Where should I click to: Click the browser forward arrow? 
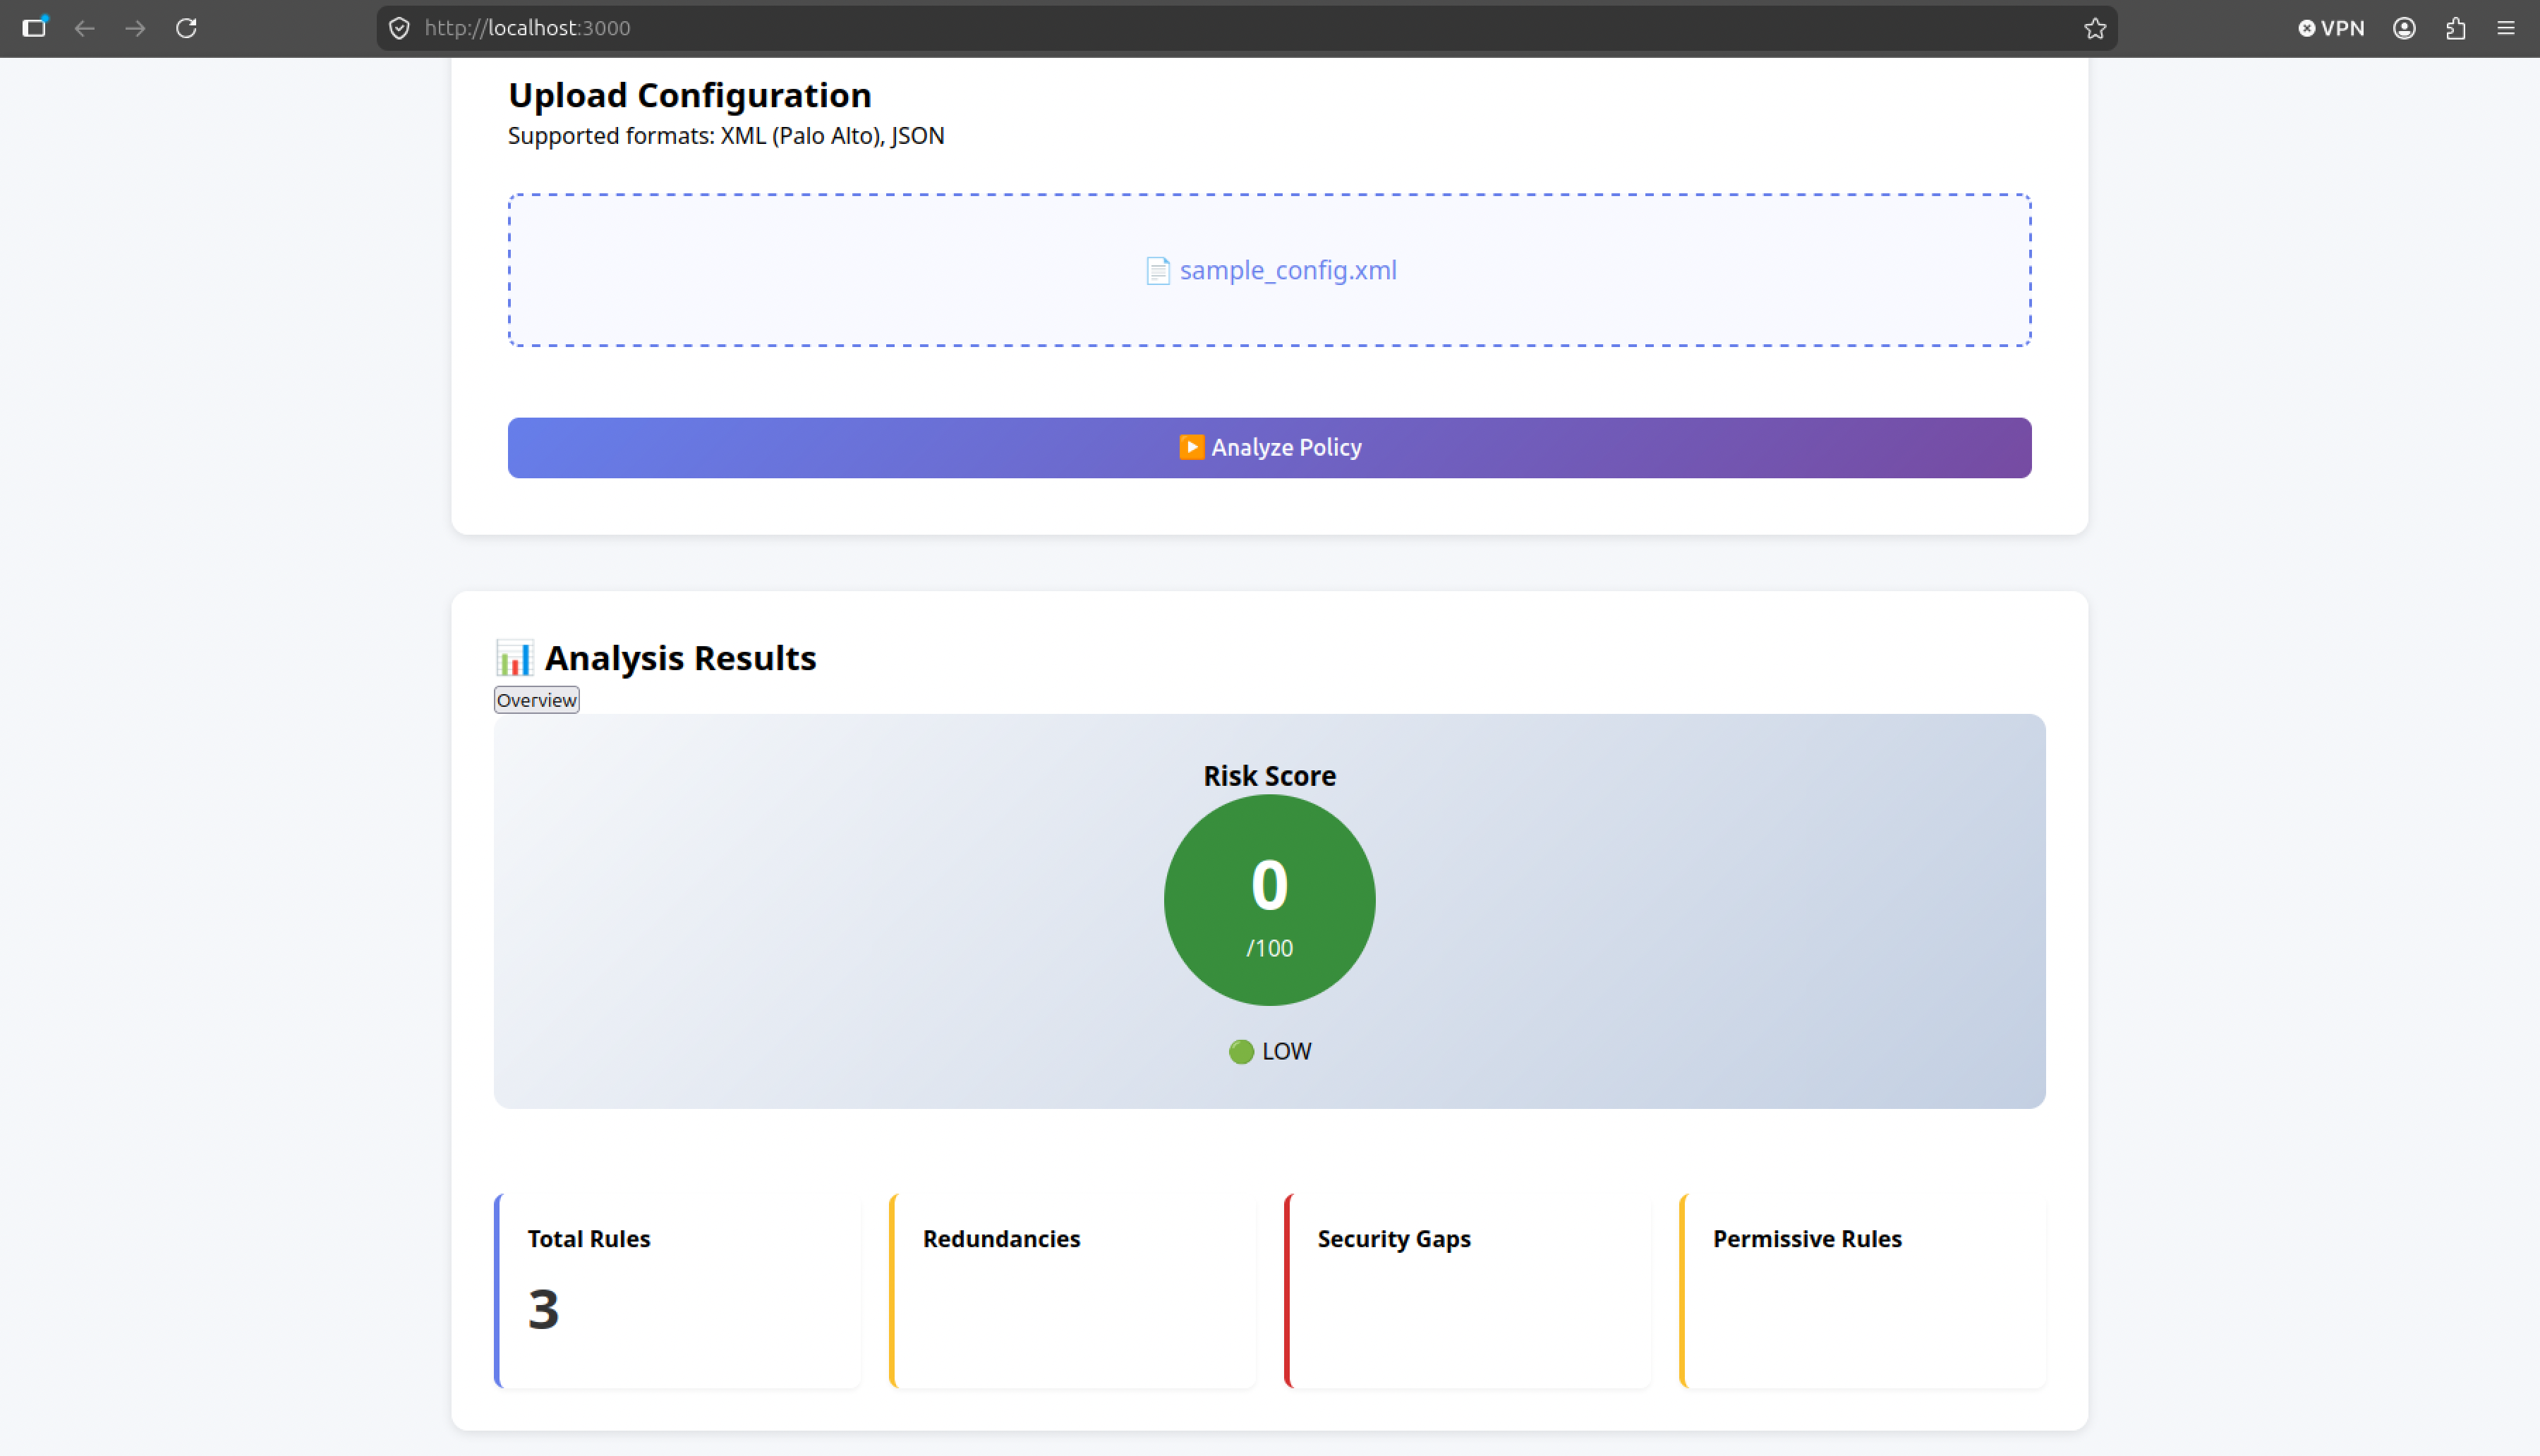coord(135,28)
